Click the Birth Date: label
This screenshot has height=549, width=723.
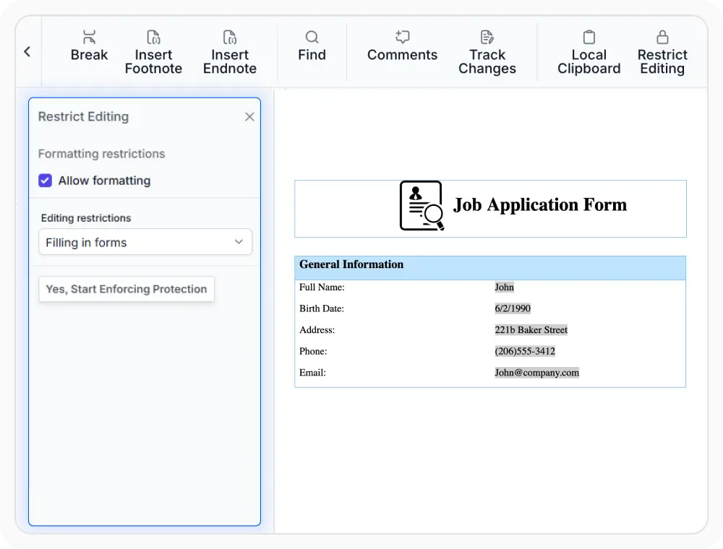point(322,308)
